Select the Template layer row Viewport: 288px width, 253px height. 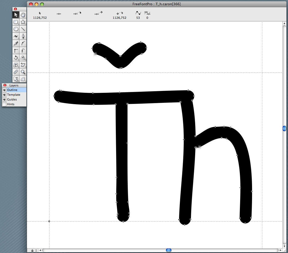[14, 95]
